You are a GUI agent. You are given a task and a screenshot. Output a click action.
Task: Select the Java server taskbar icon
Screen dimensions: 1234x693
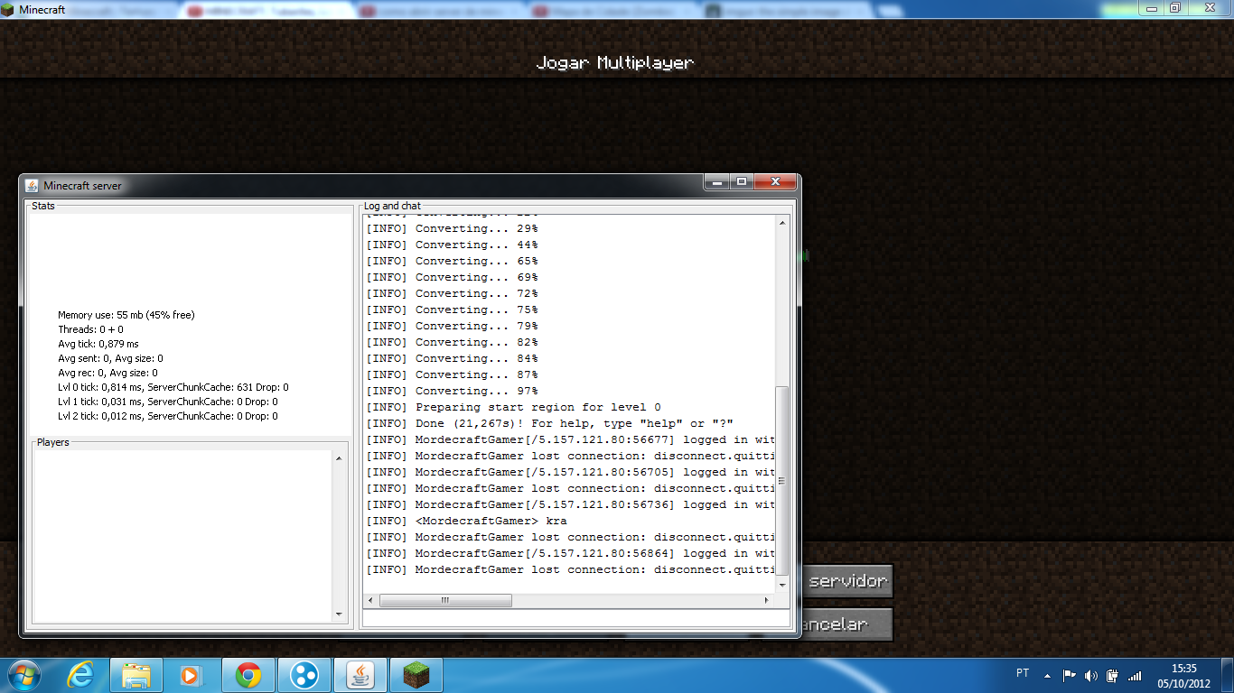[x=360, y=675]
